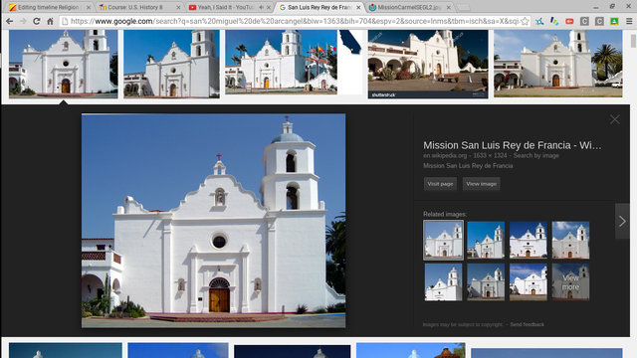Image resolution: width=637 pixels, height=358 pixels.
Task: Click the red extension icon in toolbar
Action: click(x=569, y=21)
